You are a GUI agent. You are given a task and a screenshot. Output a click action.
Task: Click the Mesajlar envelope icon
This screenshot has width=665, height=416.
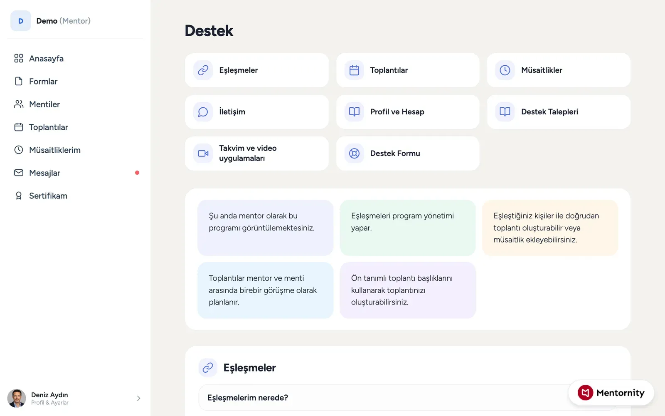click(19, 173)
